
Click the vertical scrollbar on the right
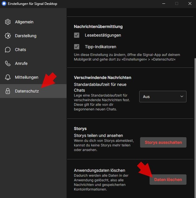click(x=195, y=127)
